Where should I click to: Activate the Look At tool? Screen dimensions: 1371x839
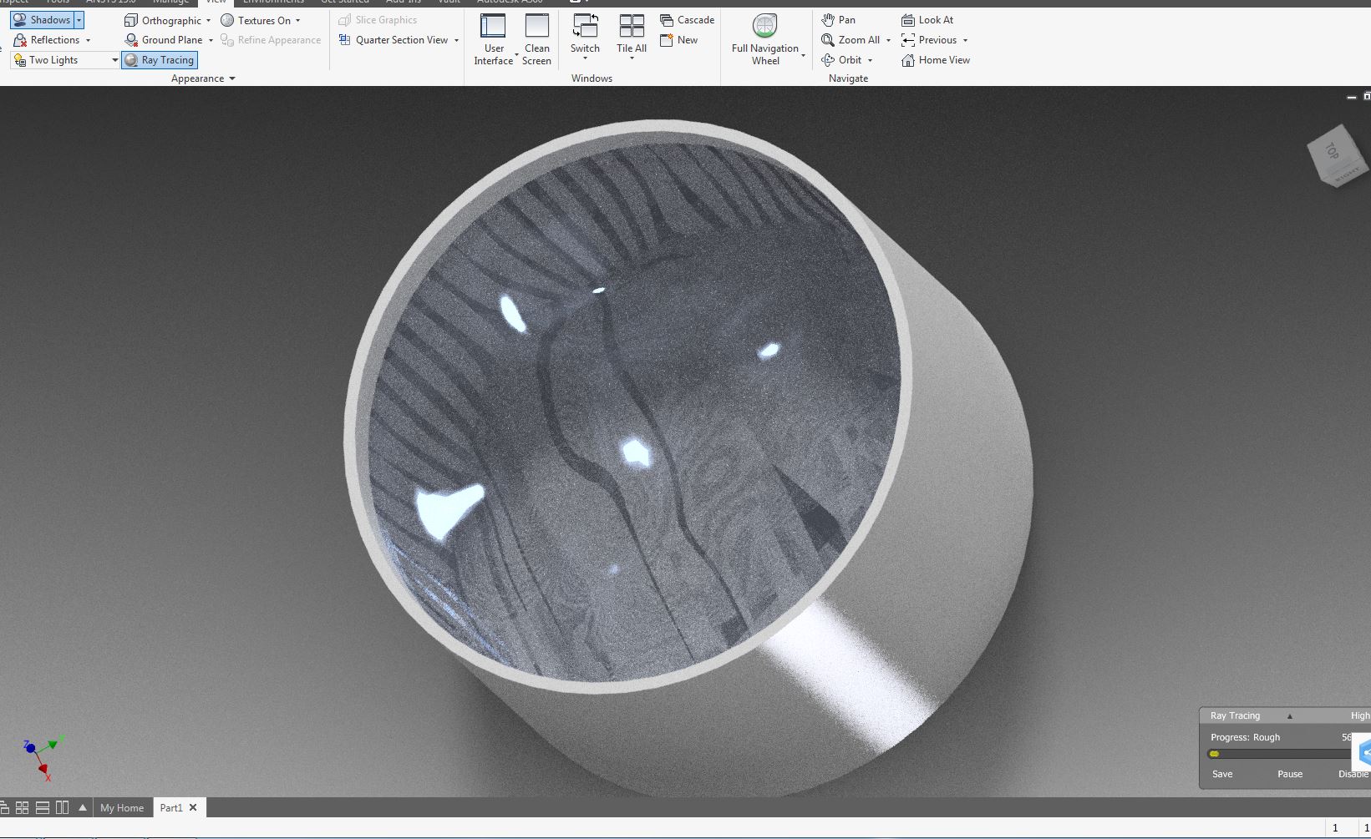(927, 20)
